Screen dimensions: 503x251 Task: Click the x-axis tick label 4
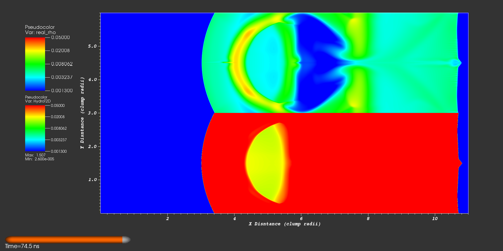[234, 219]
